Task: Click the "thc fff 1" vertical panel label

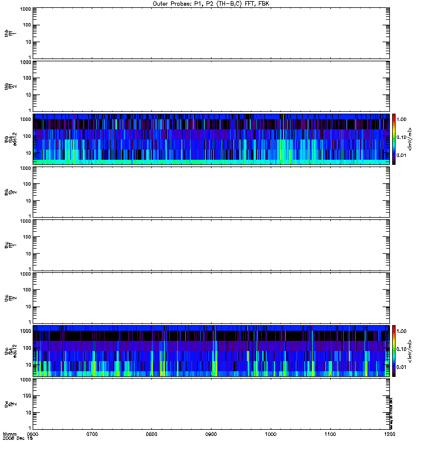Action: click(10, 245)
